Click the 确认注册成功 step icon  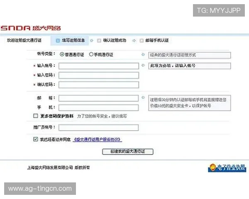coord(99,41)
